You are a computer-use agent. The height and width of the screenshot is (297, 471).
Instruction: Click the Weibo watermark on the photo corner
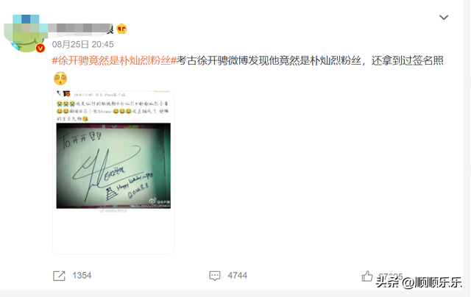pyautogui.click(x=160, y=203)
